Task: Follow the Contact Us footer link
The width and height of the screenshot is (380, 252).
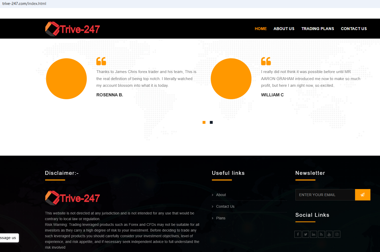Action: (x=225, y=206)
